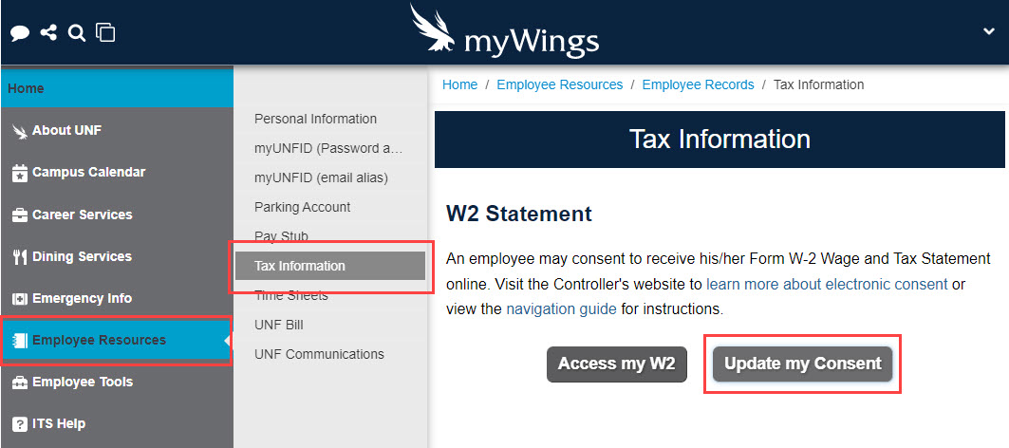Open search via magnifier icon
The height and width of the screenshot is (448, 1009).
pyautogui.click(x=77, y=32)
